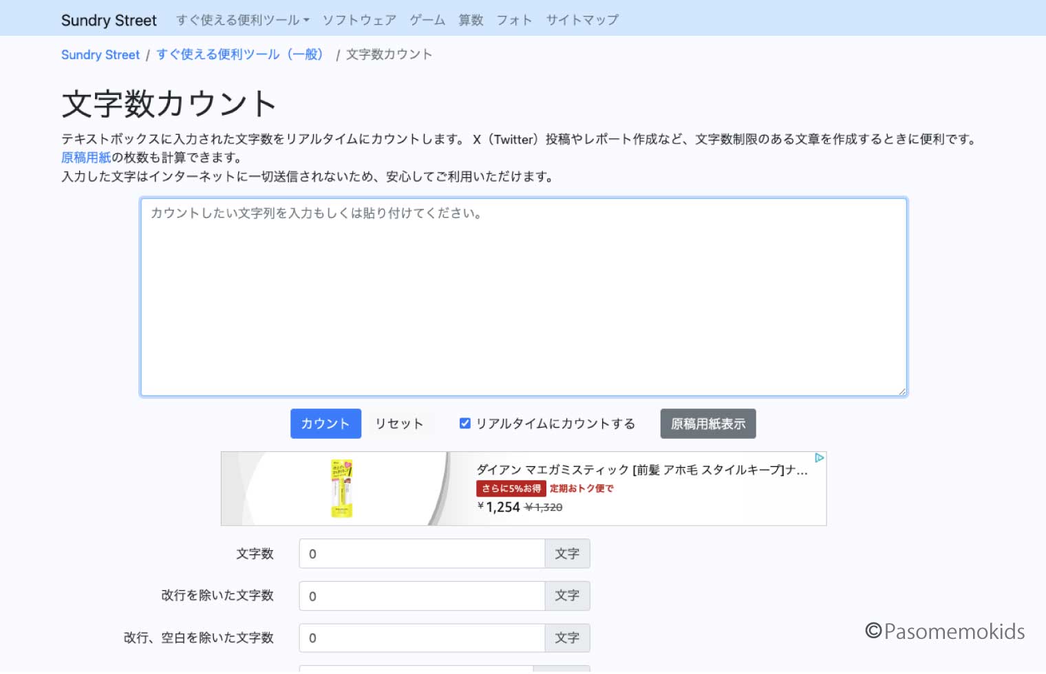Follow the 原稿用紙 link in description
Screen dimensions: 1046x674
click(x=86, y=157)
